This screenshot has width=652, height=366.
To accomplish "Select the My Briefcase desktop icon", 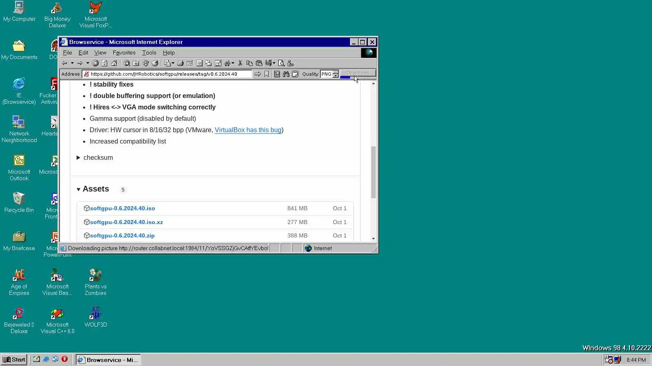I will click(19, 241).
